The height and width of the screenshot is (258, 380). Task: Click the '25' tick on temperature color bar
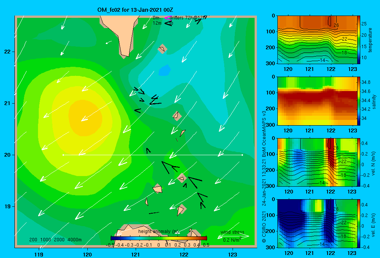click(364, 24)
